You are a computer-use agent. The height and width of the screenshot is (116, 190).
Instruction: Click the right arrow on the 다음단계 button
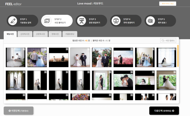[x=173, y=111]
